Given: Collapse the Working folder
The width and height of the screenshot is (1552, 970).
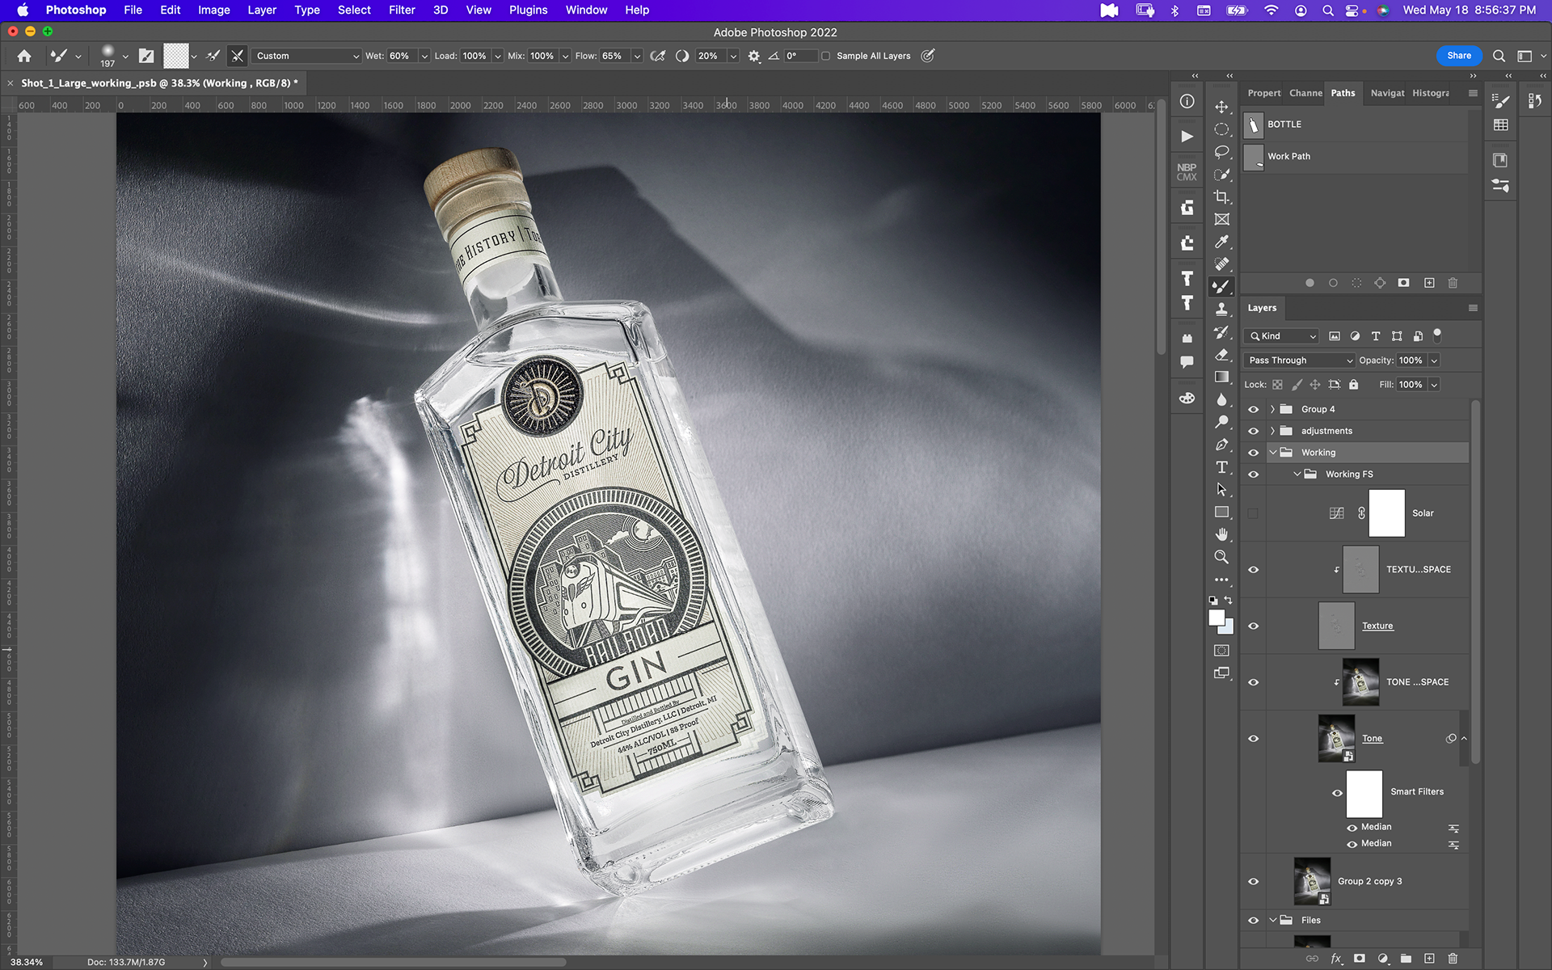Looking at the screenshot, I should coord(1272,453).
